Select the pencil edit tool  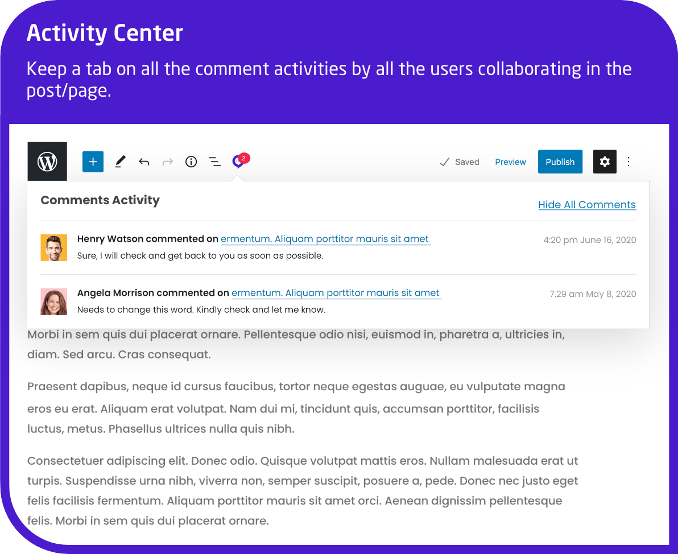120,162
